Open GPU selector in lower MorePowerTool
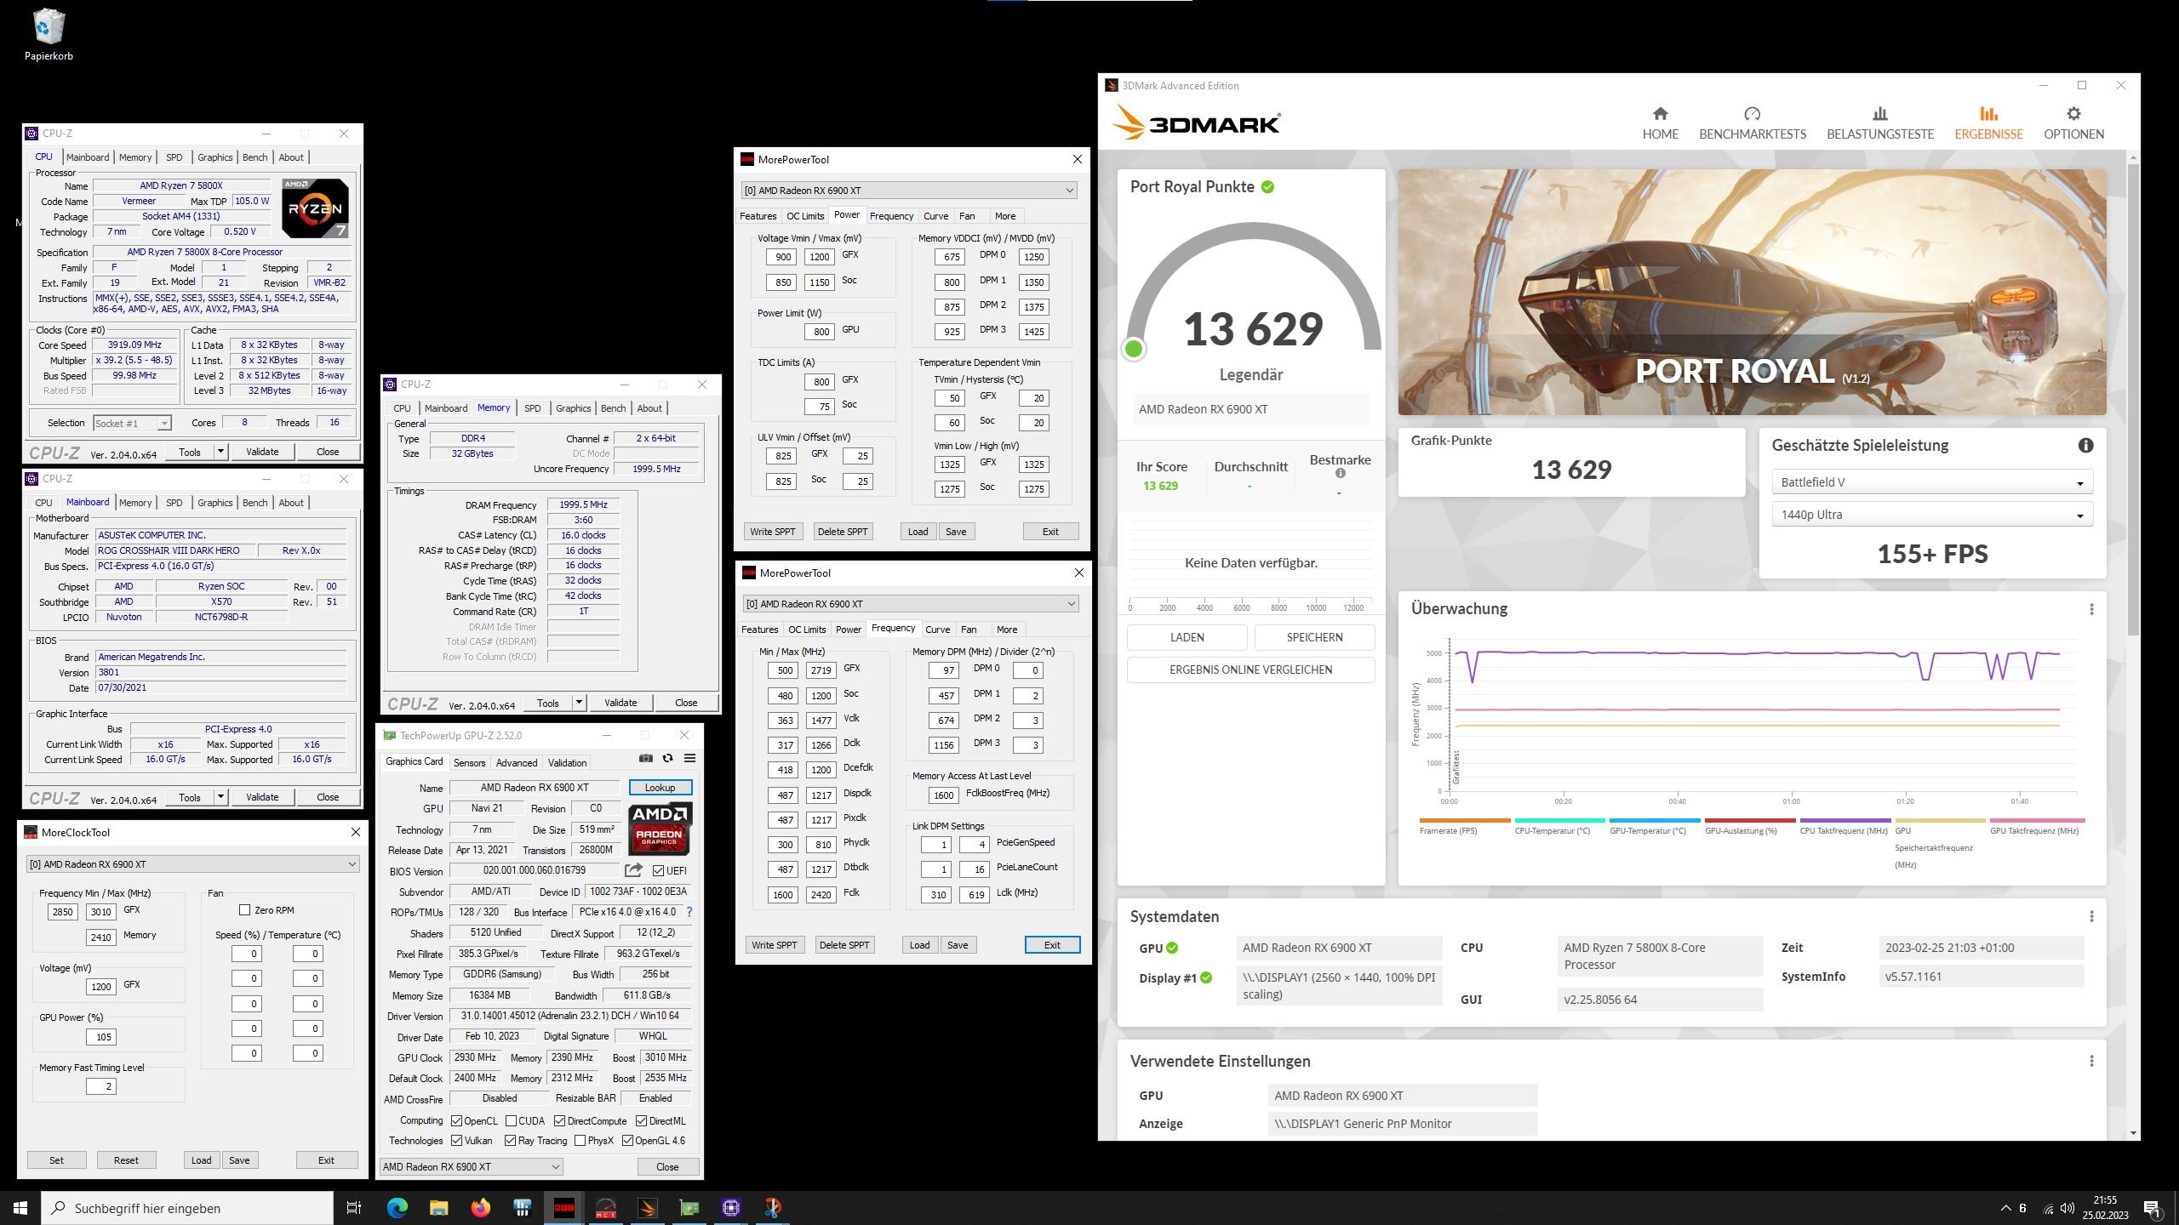This screenshot has height=1225, width=2179. tap(910, 604)
